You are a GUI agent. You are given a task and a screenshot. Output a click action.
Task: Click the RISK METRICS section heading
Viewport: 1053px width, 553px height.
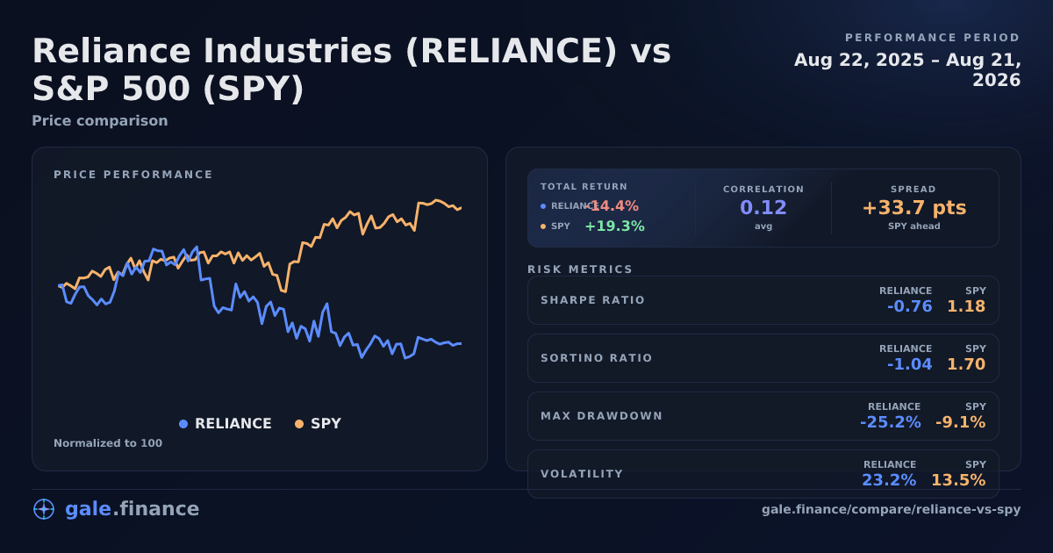pyautogui.click(x=580, y=269)
